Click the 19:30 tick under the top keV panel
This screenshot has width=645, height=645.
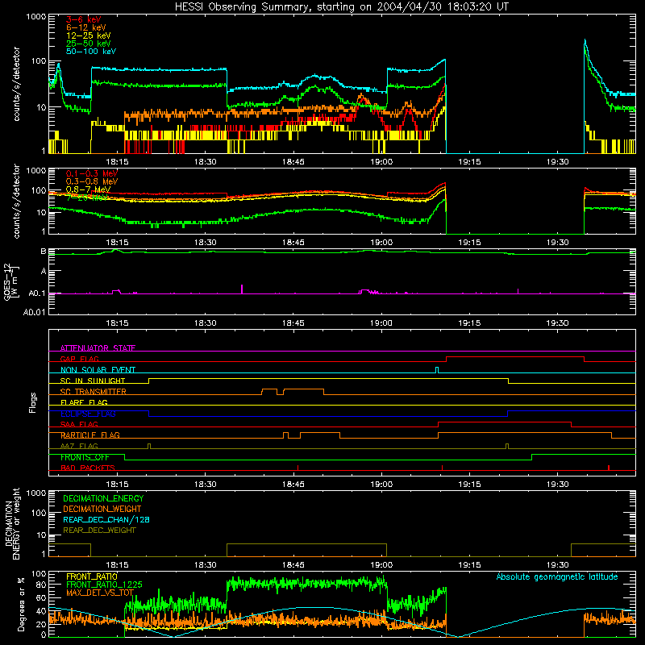pyautogui.click(x=558, y=162)
